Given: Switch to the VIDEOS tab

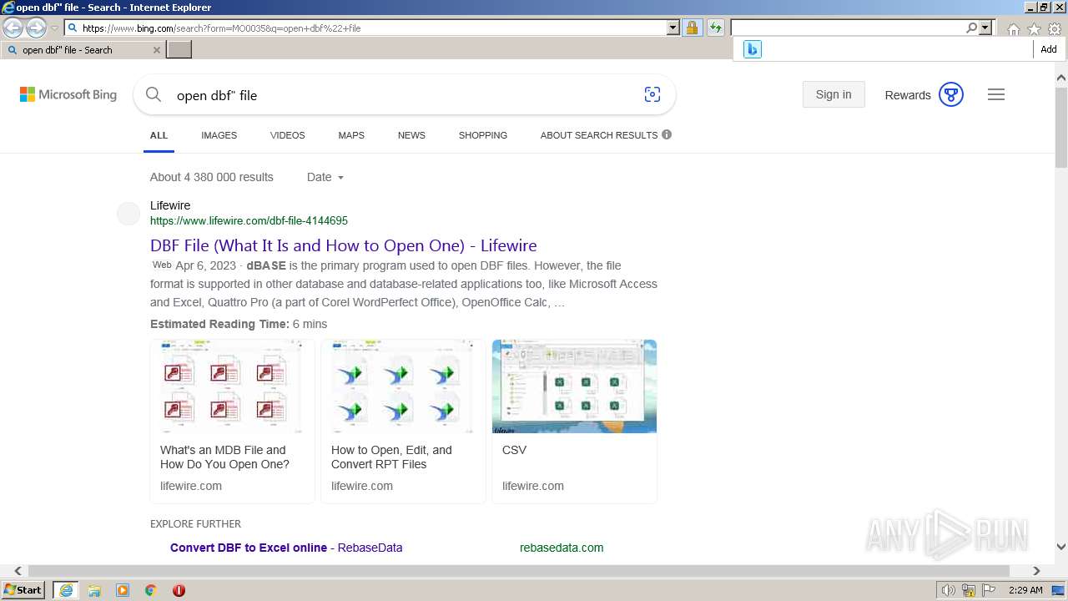Looking at the screenshot, I should (x=287, y=135).
